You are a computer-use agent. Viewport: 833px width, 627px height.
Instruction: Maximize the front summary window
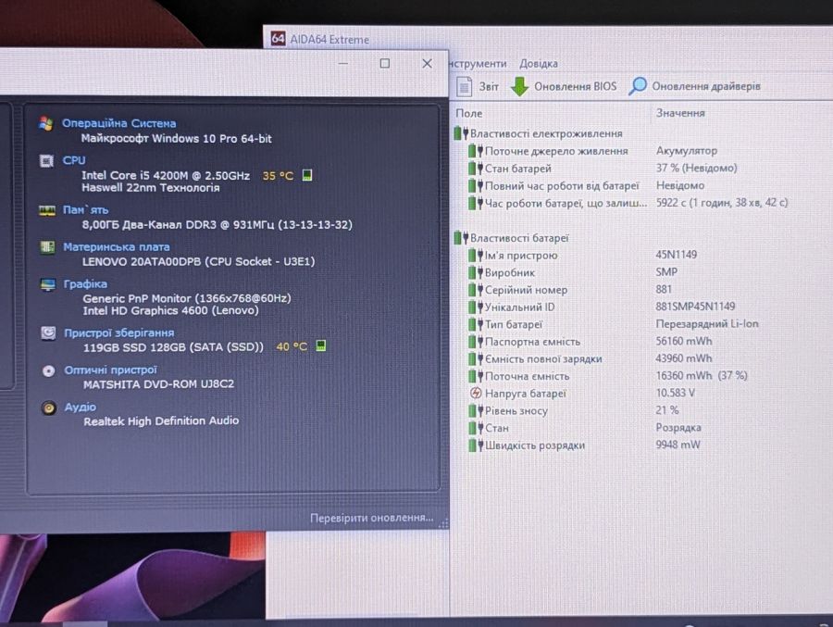click(385, 63)
